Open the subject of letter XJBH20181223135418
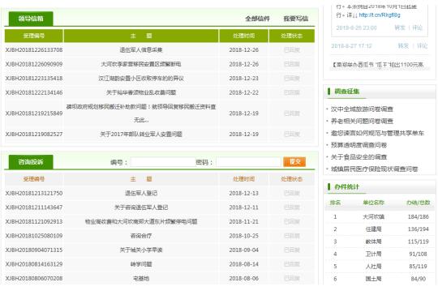The height and width of the screenshot is (295, 438). (141, 79)
